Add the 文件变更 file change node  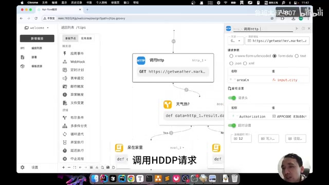click(x=74, y=103)
